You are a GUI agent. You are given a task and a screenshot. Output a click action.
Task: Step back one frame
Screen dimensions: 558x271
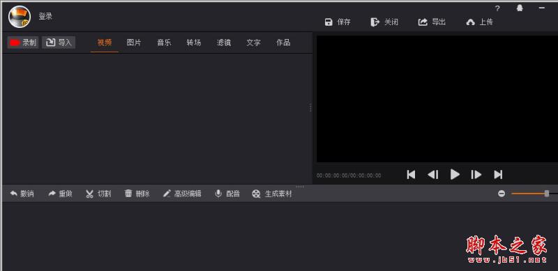[x=432, y=175]
